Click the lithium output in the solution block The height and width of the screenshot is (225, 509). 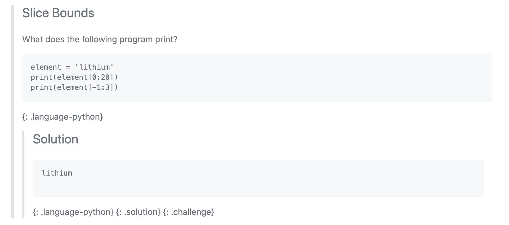point(57,173)
